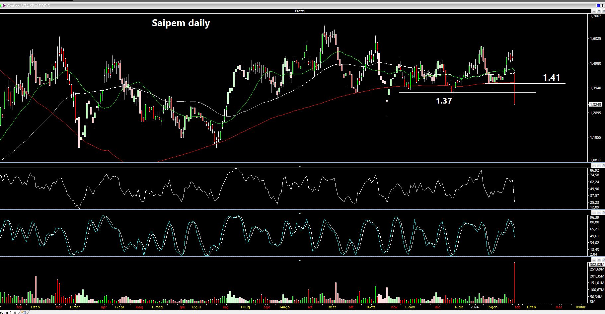Click the 17apr date axis label
The height and width of the screenshot is (314, 605).
coord(119,307)
